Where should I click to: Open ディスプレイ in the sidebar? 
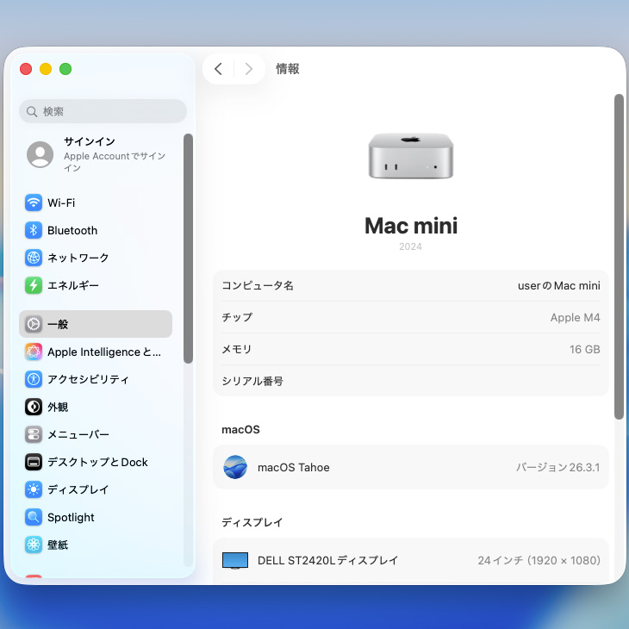coord(78,489)
